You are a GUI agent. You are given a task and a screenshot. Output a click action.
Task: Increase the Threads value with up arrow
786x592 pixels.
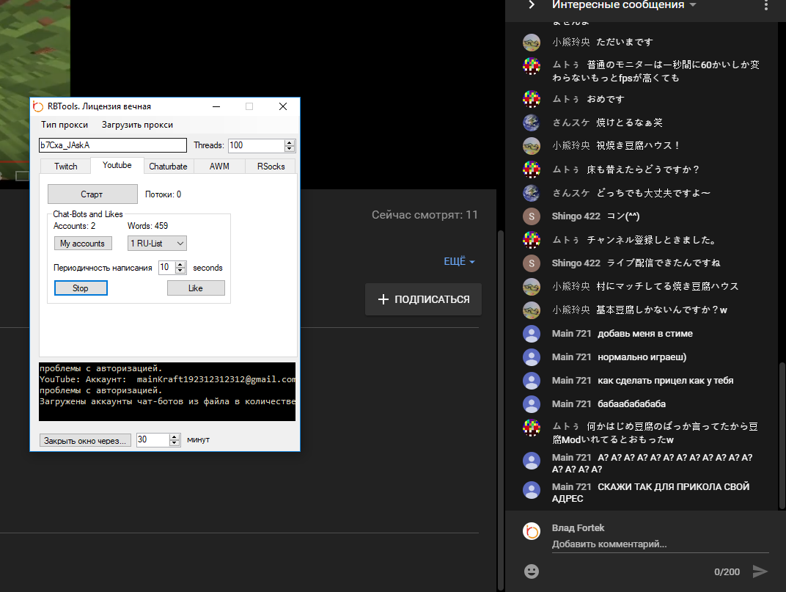coord(289,142)
